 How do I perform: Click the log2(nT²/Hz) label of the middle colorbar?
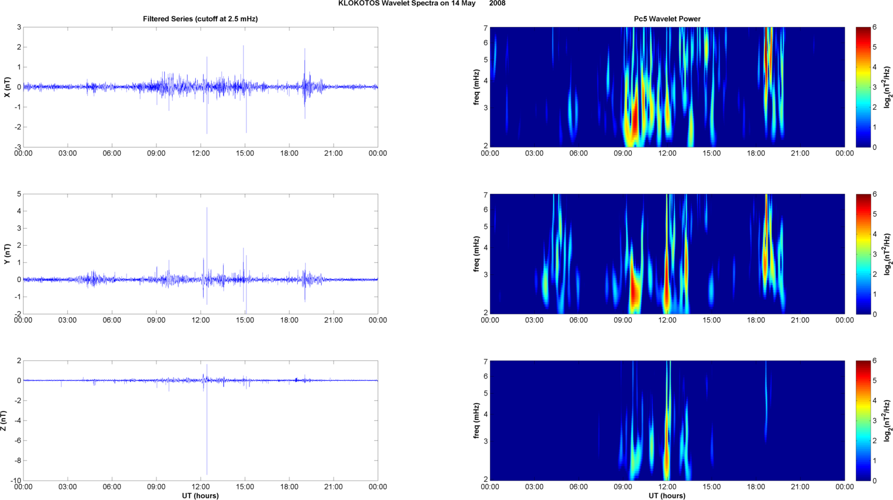[887, 254]
